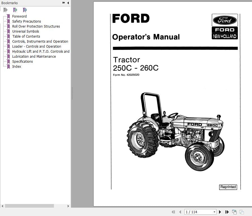Click the go-to bookmark arrow icon

point(25,10)
